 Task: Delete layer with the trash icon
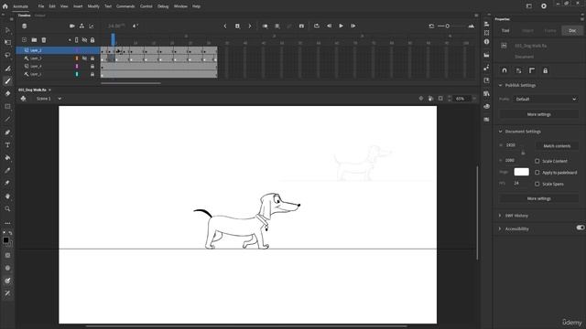(44, 40)
